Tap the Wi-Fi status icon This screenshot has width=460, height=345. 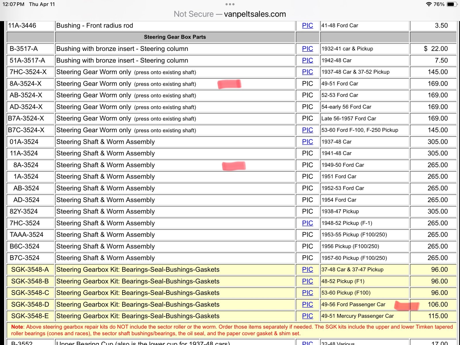coord(429,4)
